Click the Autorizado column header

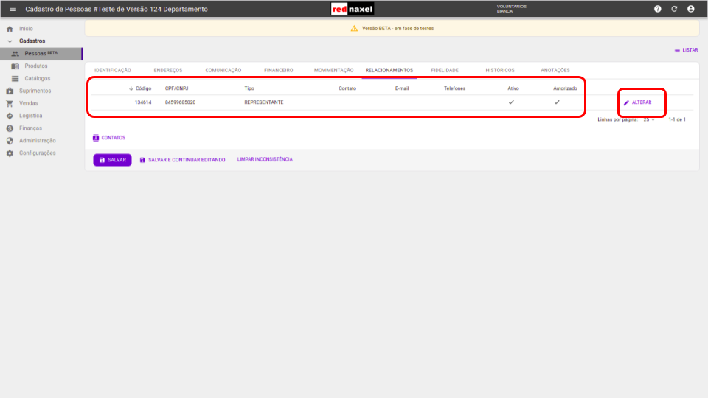pos(565,88)
